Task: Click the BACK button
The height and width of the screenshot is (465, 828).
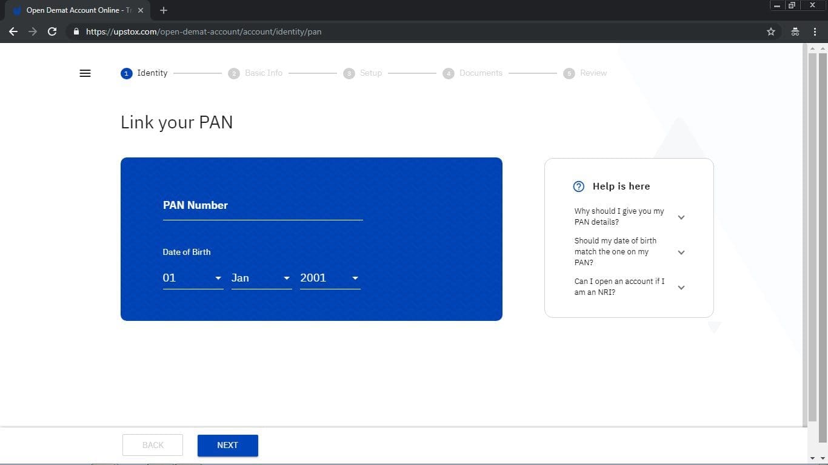Action: [153, 446]
